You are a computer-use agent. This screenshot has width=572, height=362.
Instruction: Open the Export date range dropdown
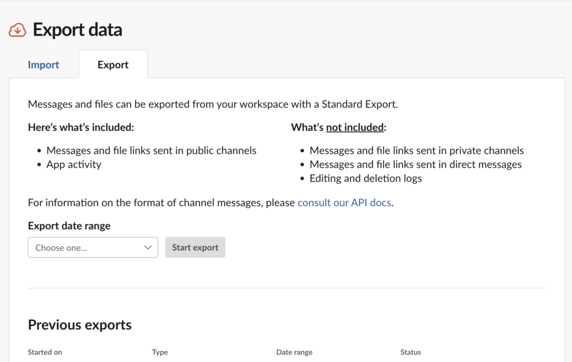pos(93,247)
